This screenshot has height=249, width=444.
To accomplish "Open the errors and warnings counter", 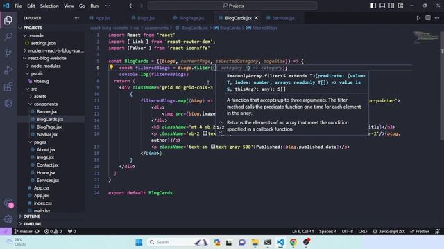I will click(53, 232).
